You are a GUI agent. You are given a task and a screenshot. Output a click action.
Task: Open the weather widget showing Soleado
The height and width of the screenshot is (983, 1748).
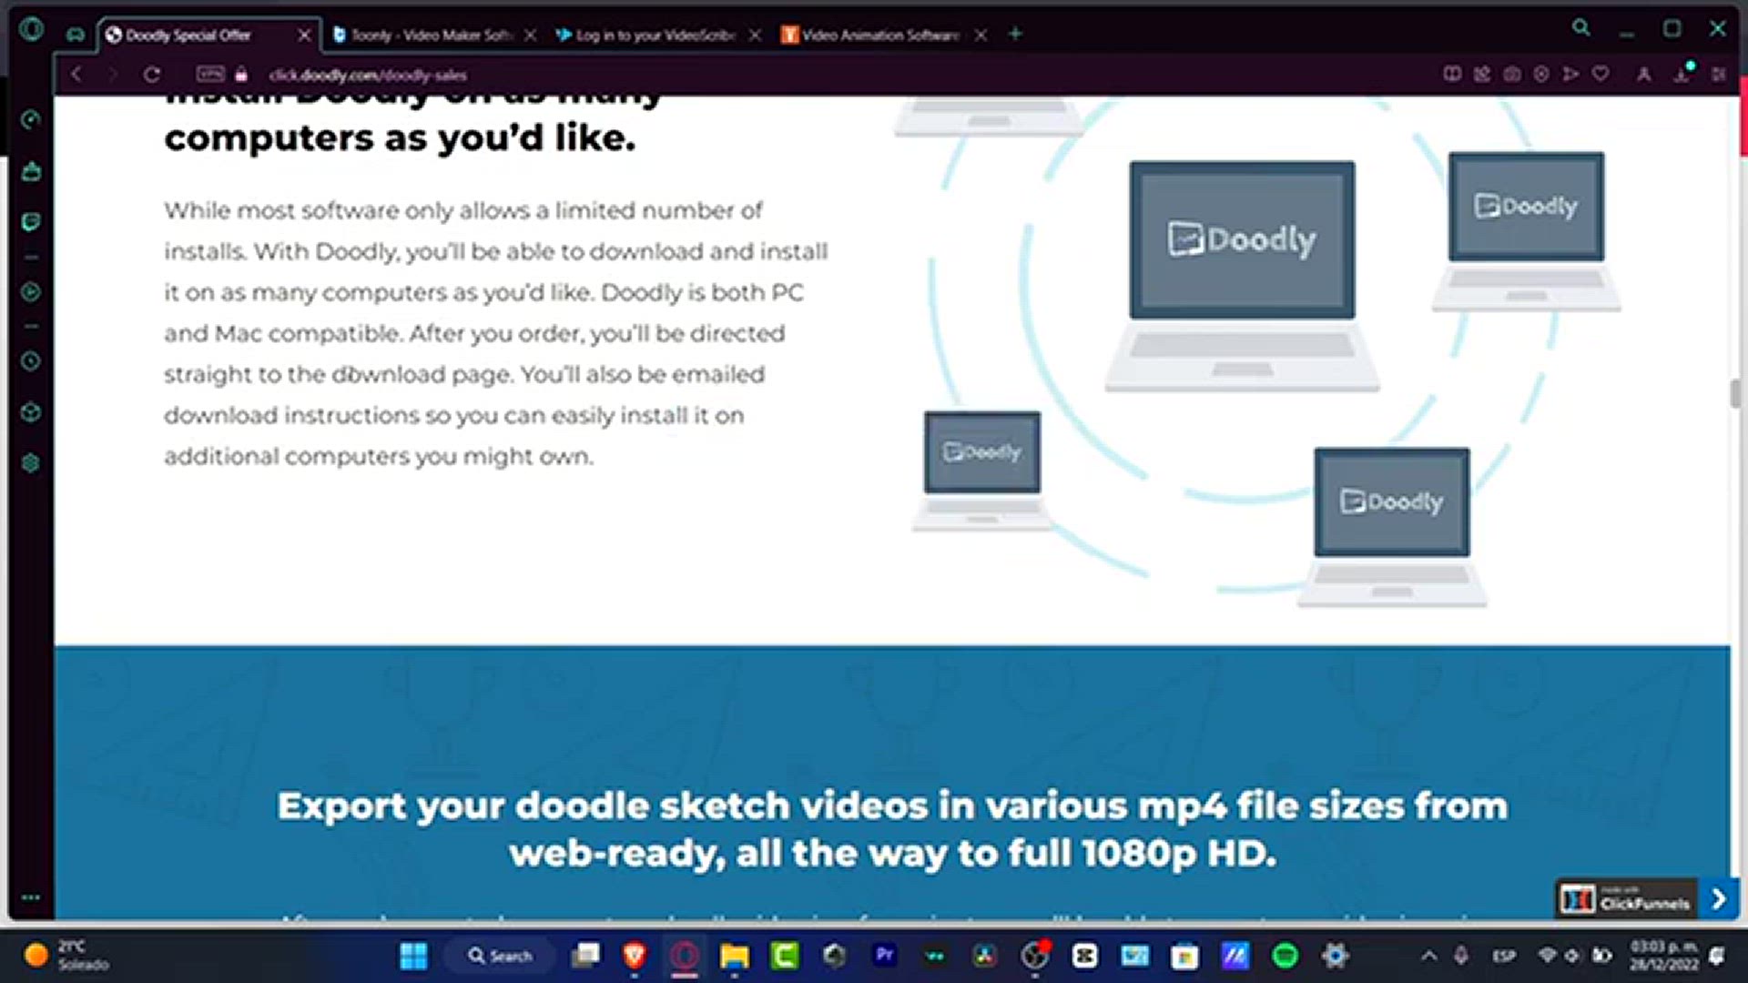66,956
